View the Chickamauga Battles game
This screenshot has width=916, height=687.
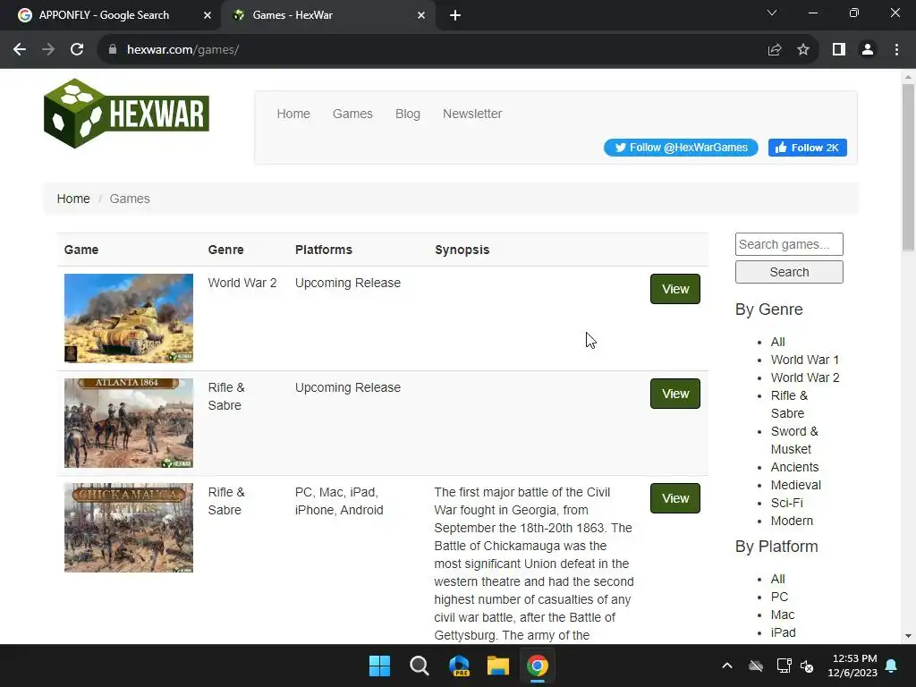pyautogui.click(x=674, y=498)
